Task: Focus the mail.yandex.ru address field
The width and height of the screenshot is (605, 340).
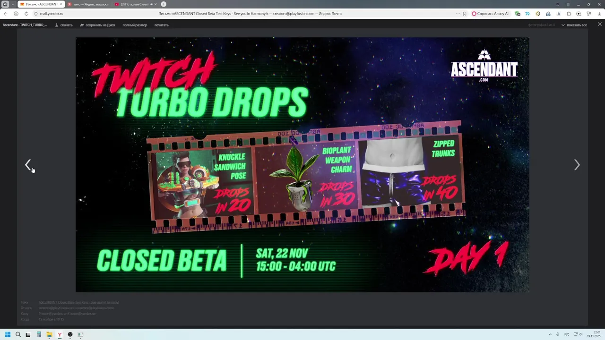Action: coord(52,14)
